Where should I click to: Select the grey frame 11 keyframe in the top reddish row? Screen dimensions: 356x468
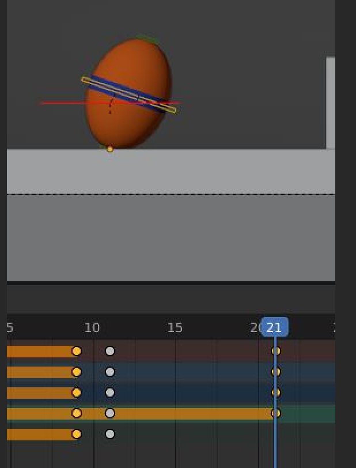pyautogui.click(x=110, y=351)
